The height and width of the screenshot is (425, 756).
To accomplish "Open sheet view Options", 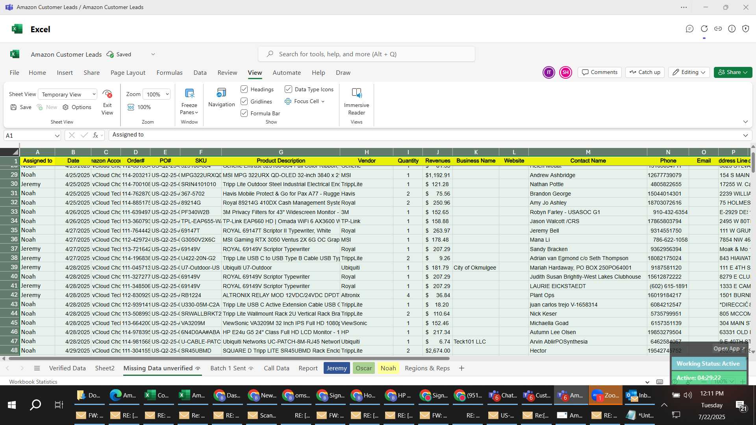I will pyautogui.click(x=77, y=107).
